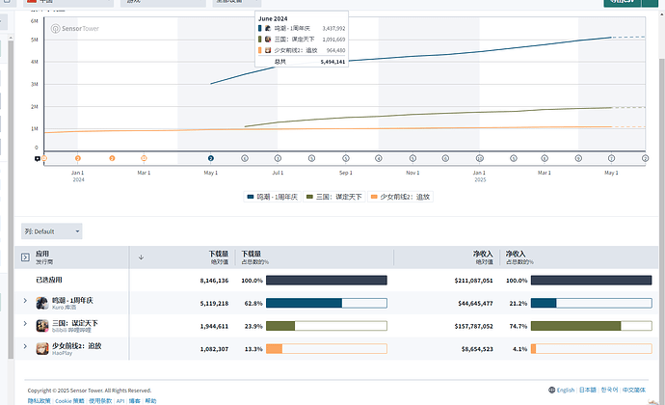This screenshot has width=665, height=405.
Task: Toggle 三国:谋定天下 series in chart legend
Action: (334, 197)
